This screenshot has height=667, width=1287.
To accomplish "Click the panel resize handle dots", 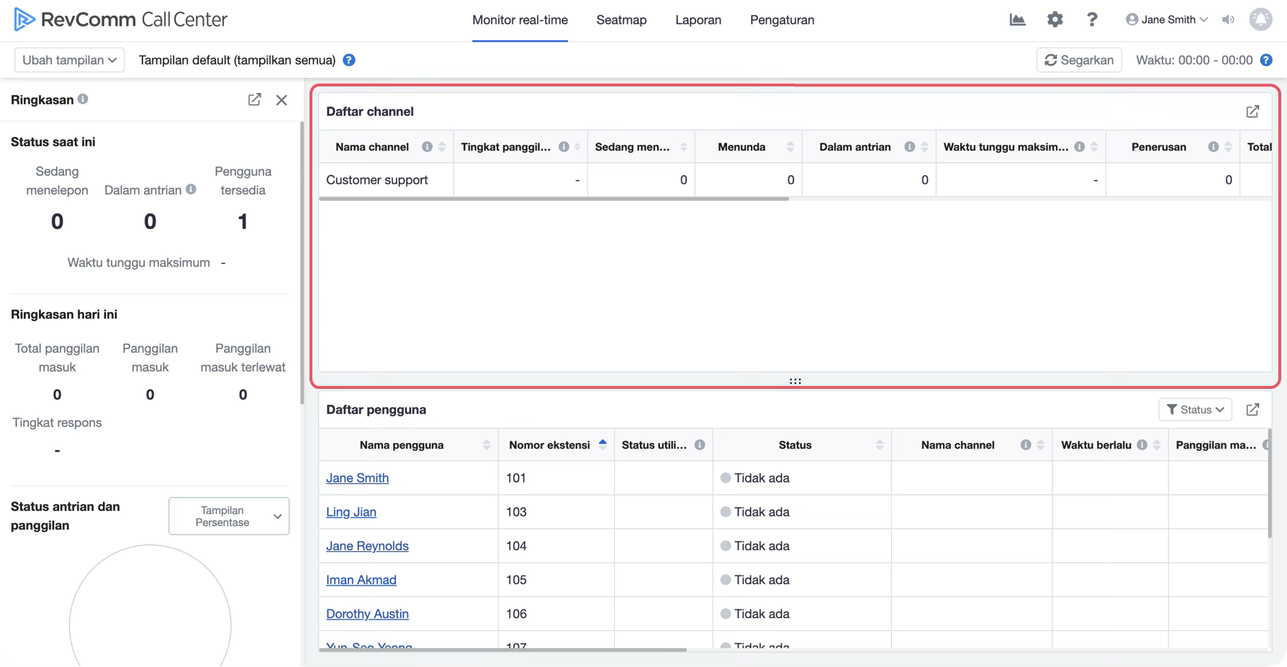I will [x=795, y=381].
